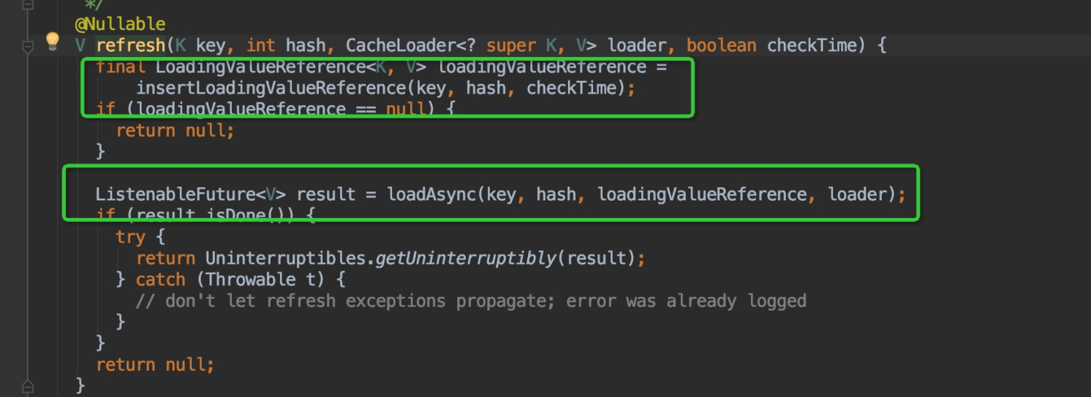Click the "don't let refresh exceptions propagate" comment
Image resolution: width=1091 pixels, height=397 pixels.
(x=471, y=300)
